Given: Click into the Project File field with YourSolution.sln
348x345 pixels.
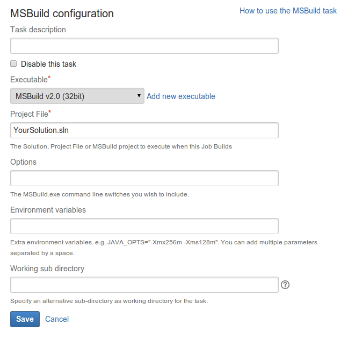Looking at the screenshot, I should pos(144,130).
